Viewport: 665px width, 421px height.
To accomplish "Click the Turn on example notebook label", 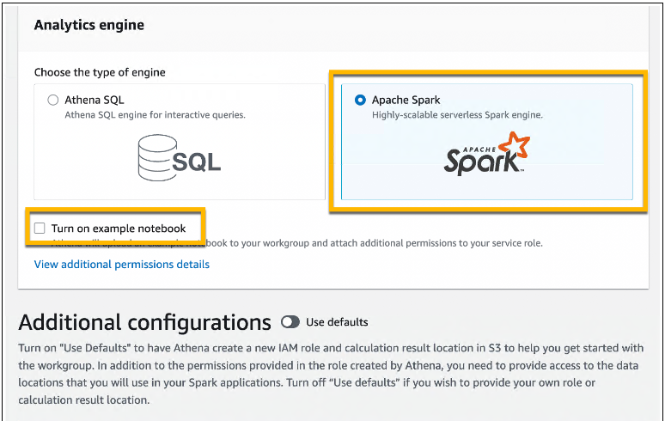I will point(119,229).
